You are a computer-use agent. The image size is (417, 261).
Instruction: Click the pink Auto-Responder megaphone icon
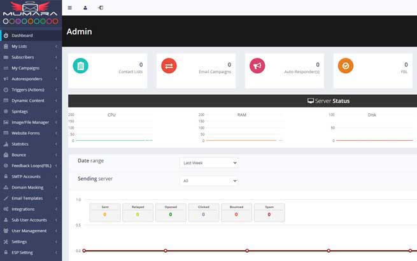click(x=257, y=66)
